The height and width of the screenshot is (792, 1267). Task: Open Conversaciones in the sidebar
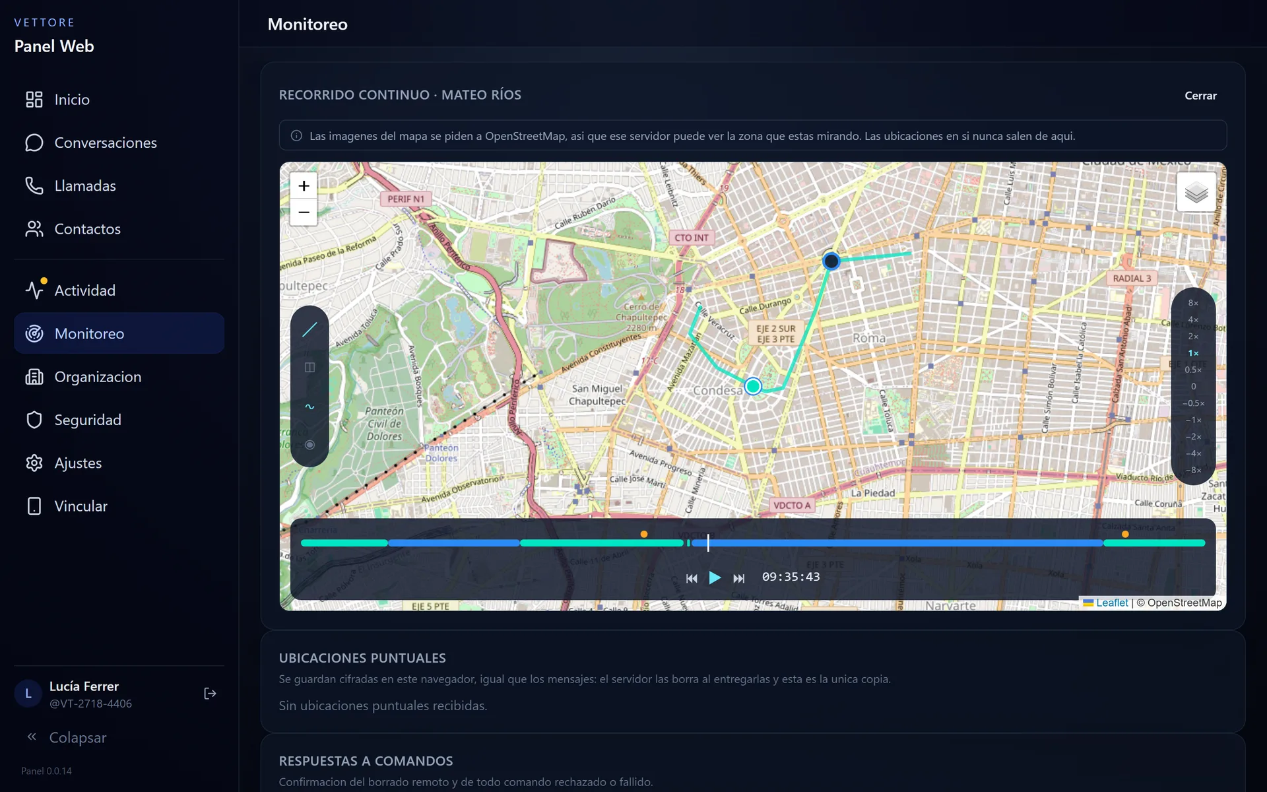click(119, 143)
